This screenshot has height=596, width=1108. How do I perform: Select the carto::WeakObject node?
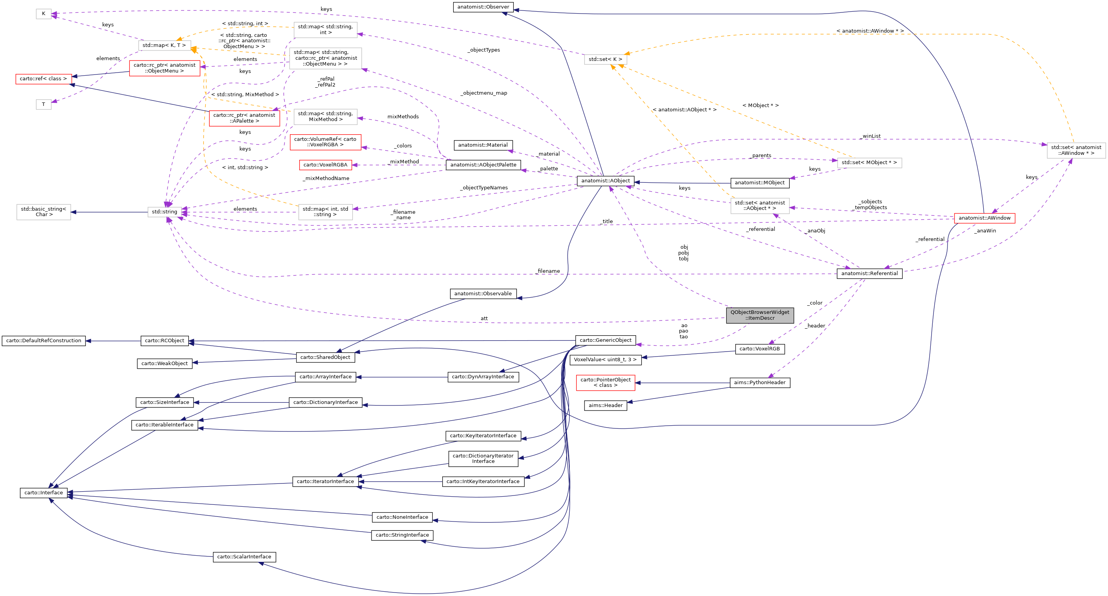coord(164,364)
